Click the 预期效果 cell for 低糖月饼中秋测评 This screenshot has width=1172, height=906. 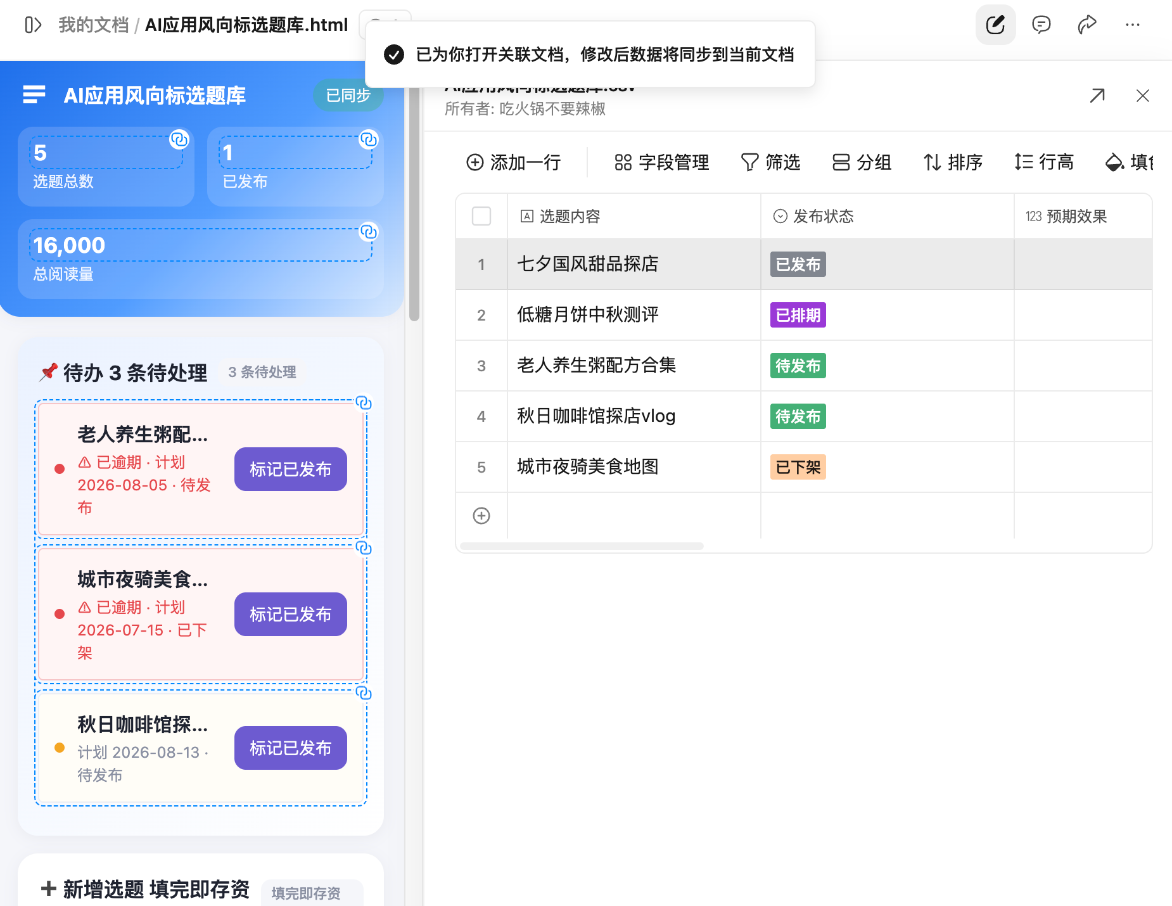coord(1083,315)
